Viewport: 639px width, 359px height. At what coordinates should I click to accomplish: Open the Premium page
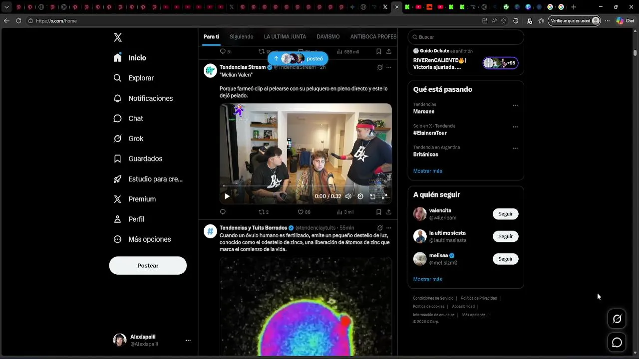[135, 199]
